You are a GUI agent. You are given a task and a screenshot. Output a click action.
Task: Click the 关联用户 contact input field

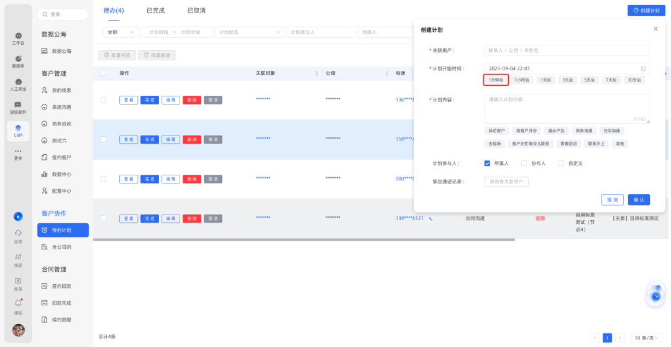coord(567,50)
